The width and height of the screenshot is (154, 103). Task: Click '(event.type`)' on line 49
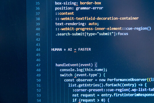tap(88, 75)
